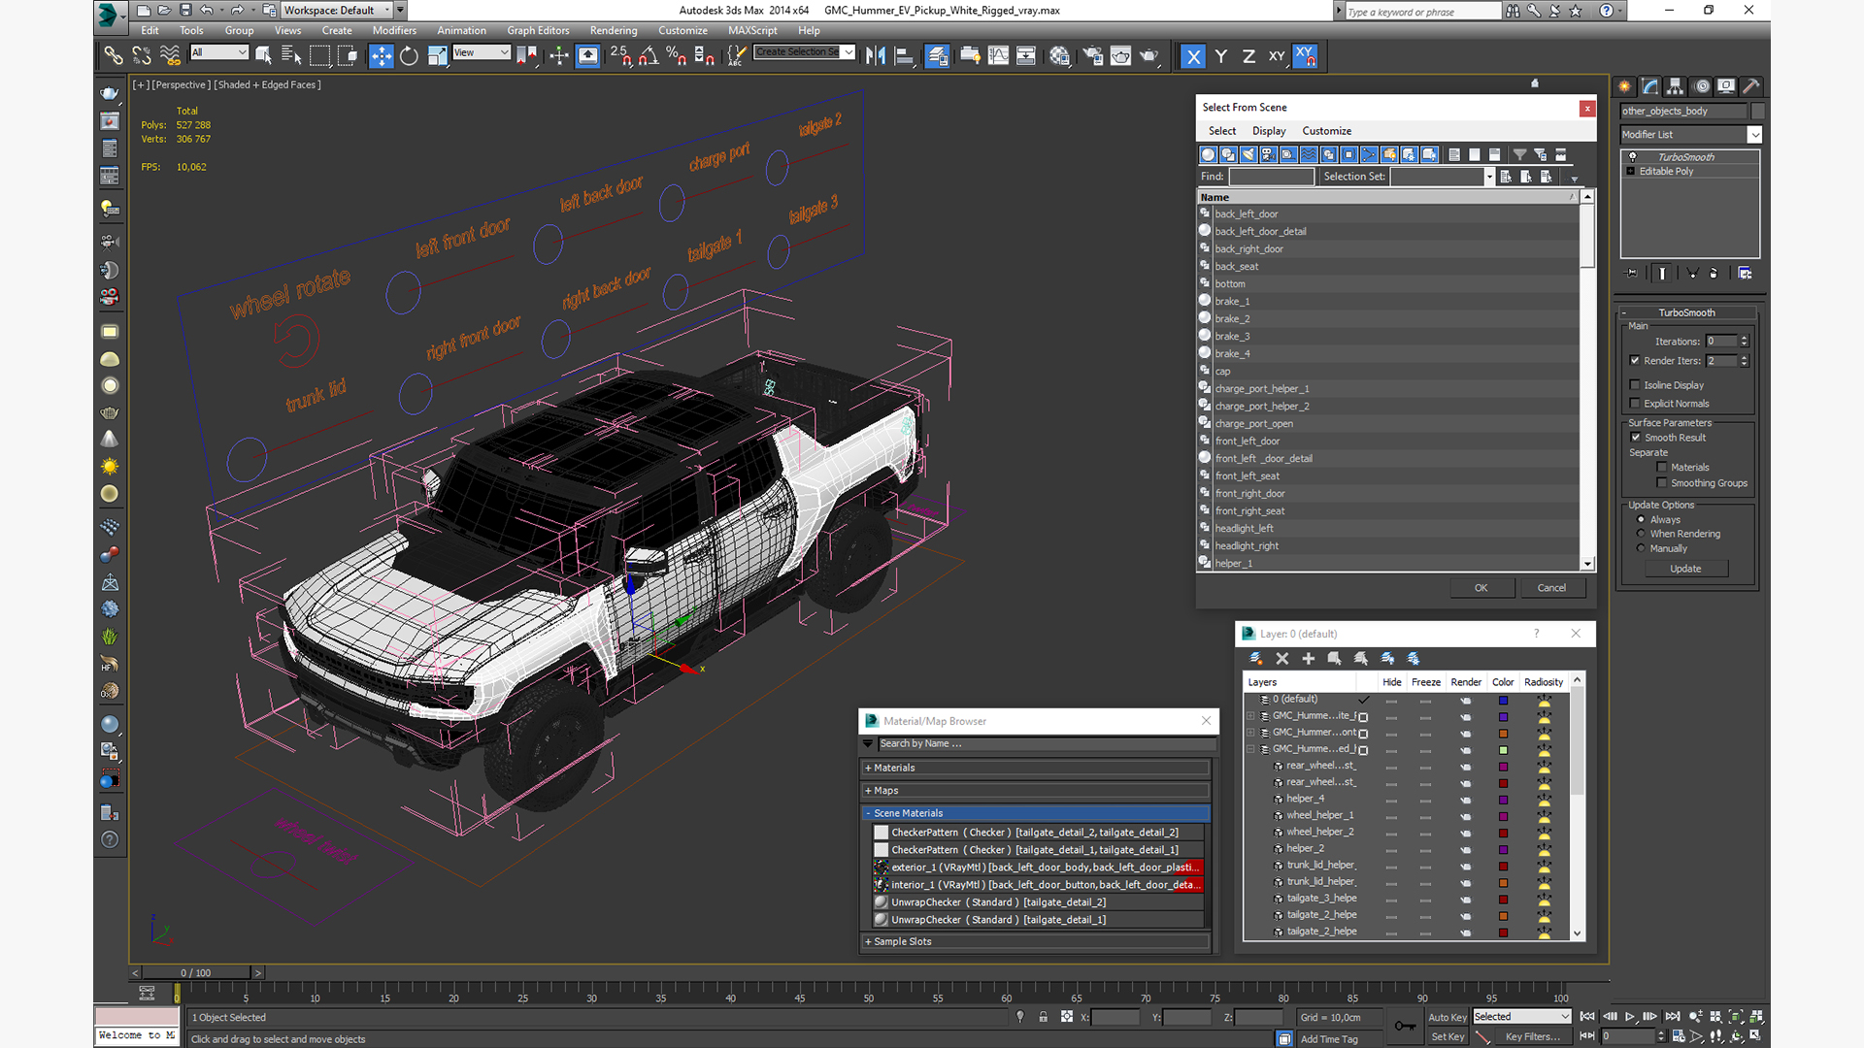Open the Graph Editors menu
The width and height of the screenshot is (1864, 1048).
point(538,31)
